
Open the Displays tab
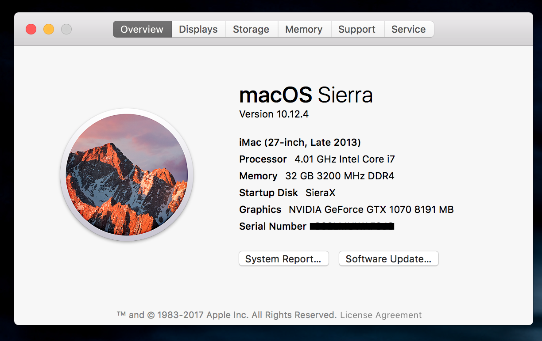click(x=198, y=29)
